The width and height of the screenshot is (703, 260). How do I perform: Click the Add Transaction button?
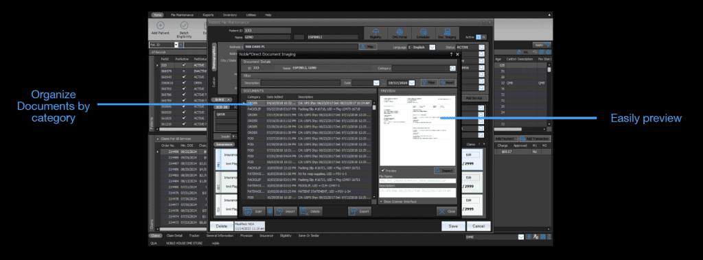coord(535,139)
